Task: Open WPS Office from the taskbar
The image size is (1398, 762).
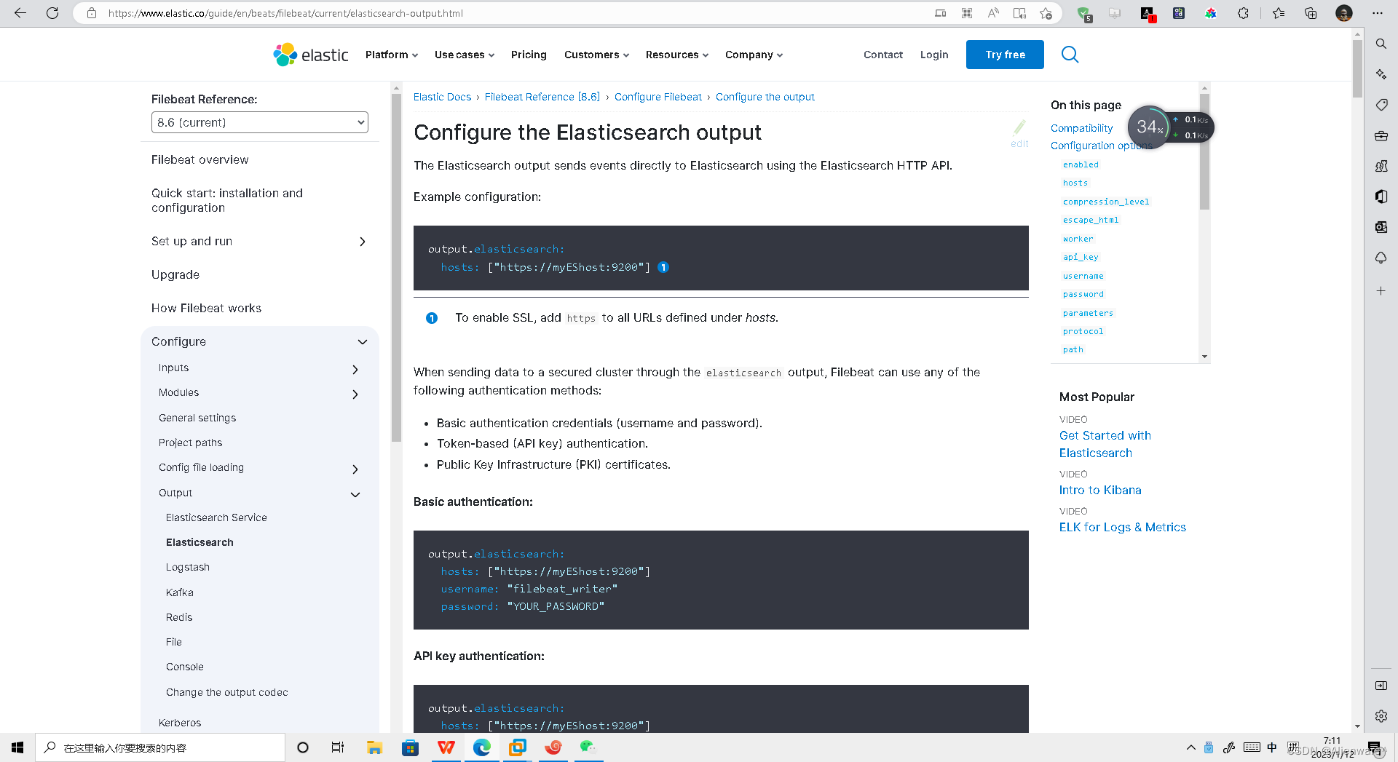Action: (x=446, y=747)
